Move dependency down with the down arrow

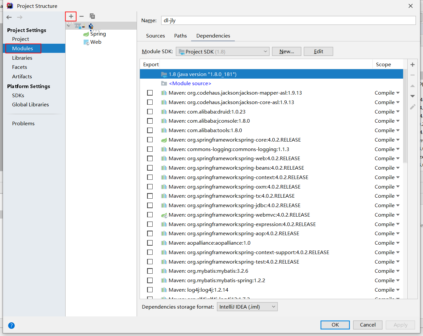(413, 96)
